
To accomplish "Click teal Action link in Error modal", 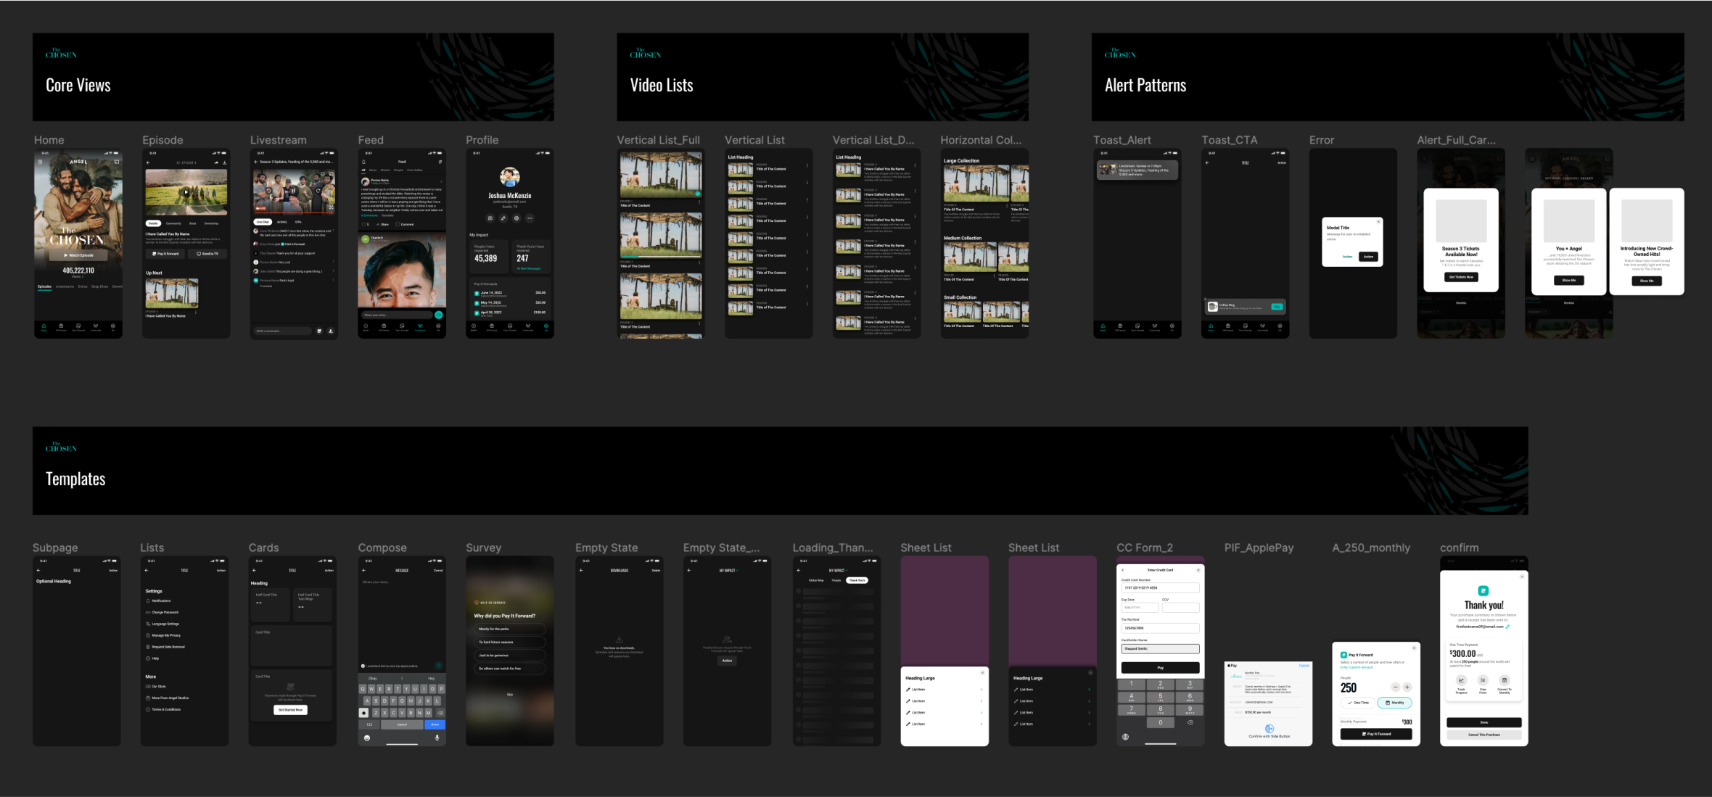I will (1347, 257).
